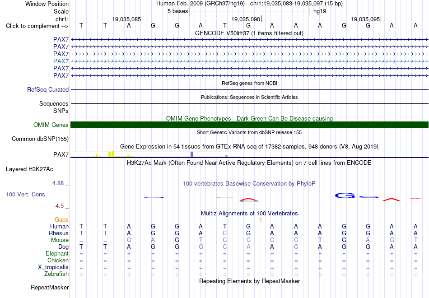Click the H3K27Ac Mark track title
The image size is (429, 298).
click(x=249, y=163)
